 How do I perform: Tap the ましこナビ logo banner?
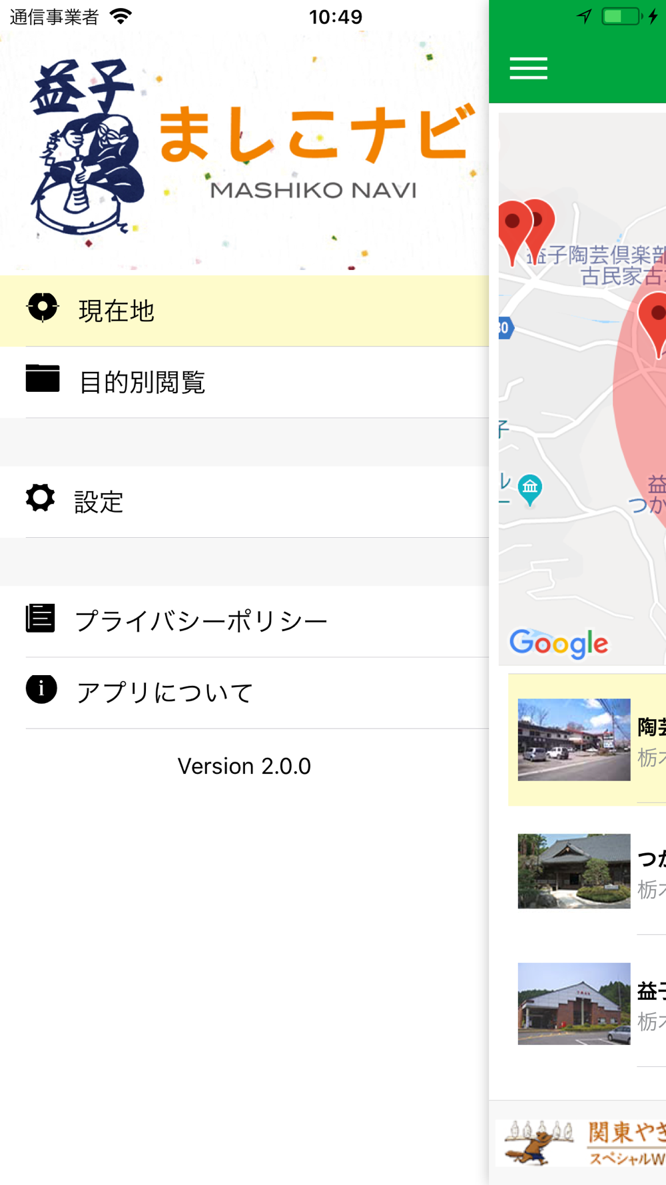click(x=244, y=152)
